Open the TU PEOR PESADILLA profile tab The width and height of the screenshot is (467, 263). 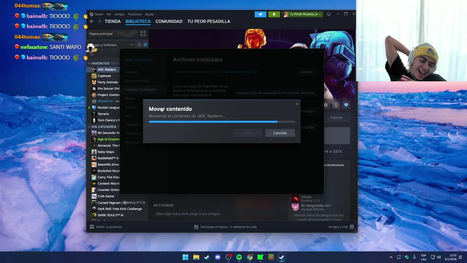[209, 22]
